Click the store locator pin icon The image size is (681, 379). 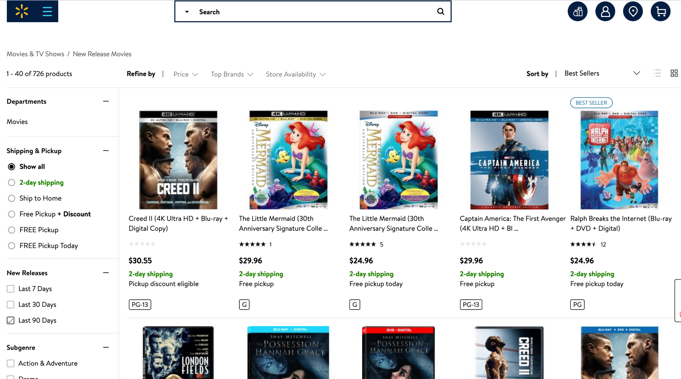click(x=633, y=11)
